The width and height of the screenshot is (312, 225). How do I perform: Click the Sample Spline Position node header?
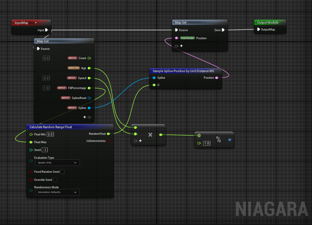(183, 71)
